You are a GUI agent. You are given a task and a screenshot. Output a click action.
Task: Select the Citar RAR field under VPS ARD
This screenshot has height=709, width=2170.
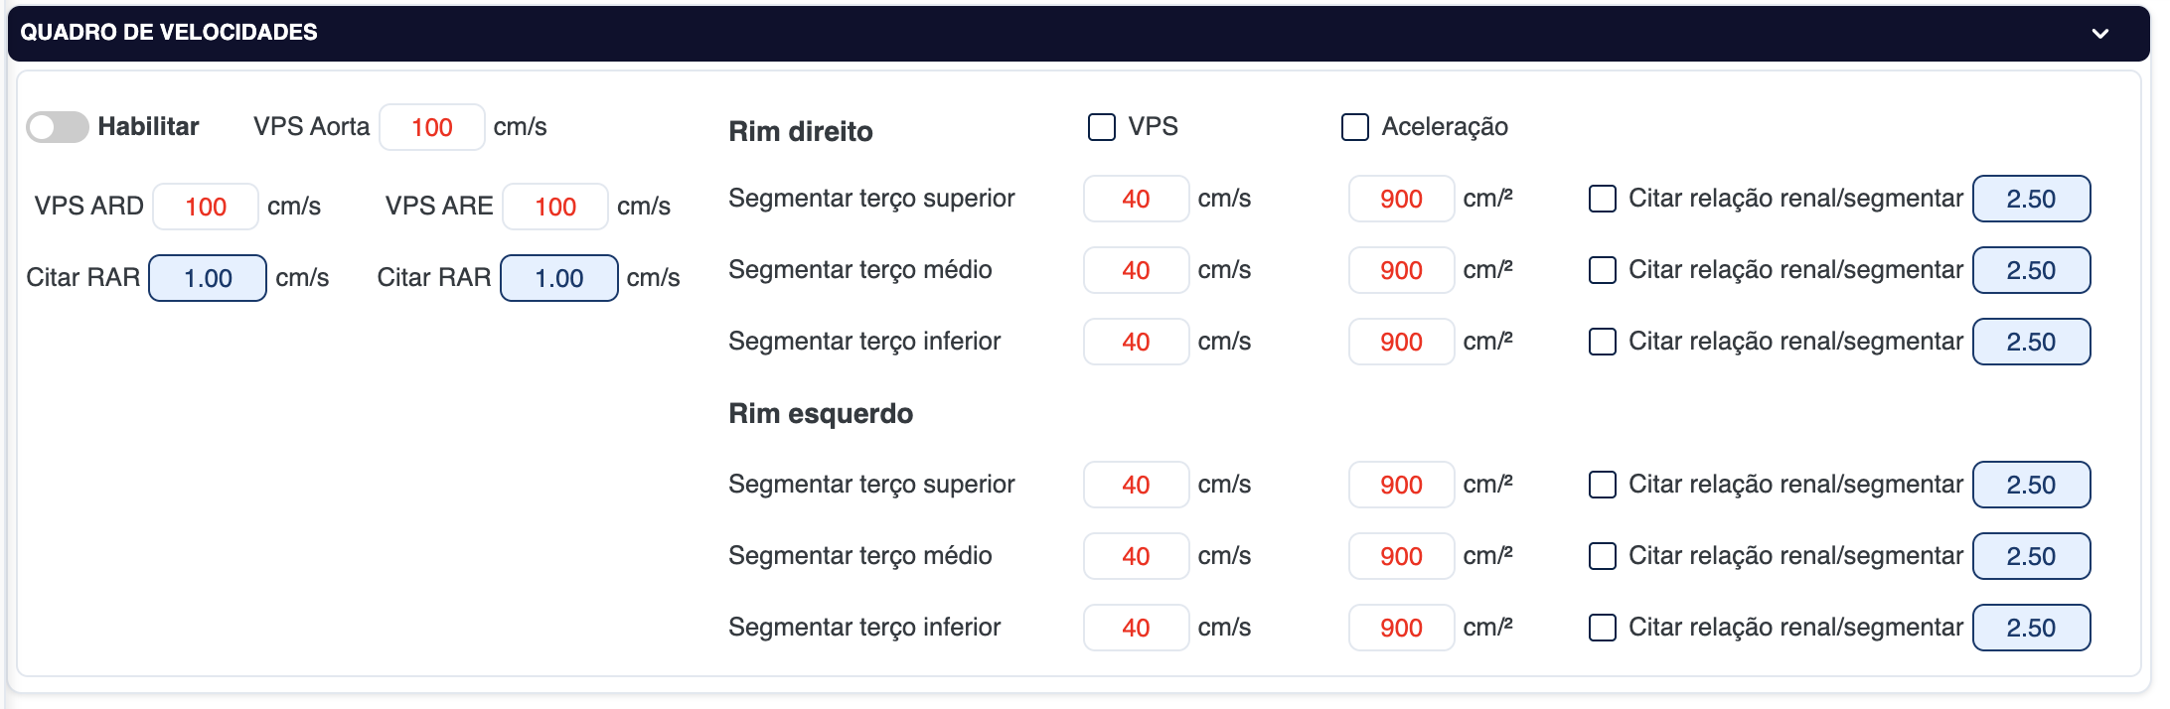pyautogui.click(x=208, y=278)
